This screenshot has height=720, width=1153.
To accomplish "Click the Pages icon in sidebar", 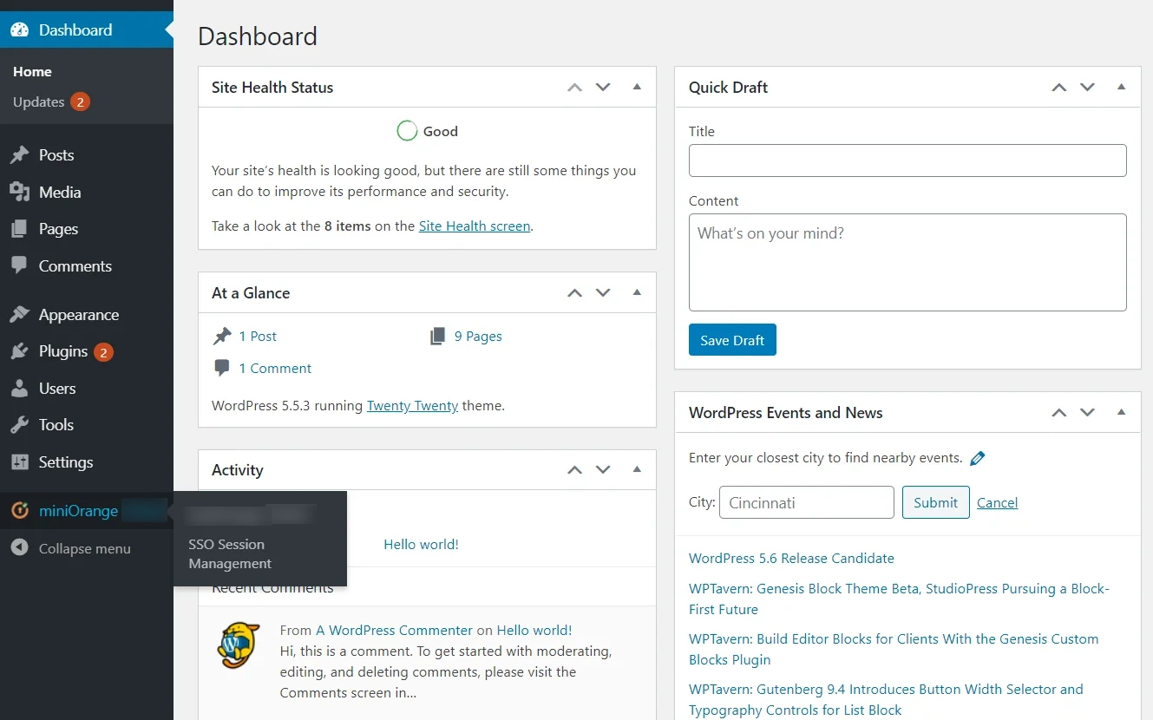I will click(19, 229).
